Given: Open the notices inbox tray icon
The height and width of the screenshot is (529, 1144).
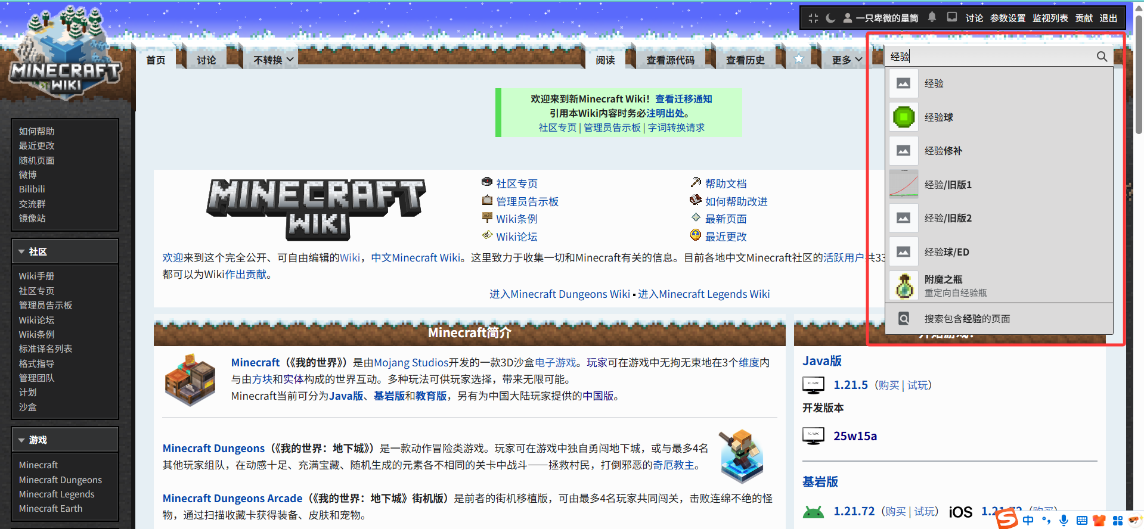Looking at the screenshot, I should click(x=952, y=17).
